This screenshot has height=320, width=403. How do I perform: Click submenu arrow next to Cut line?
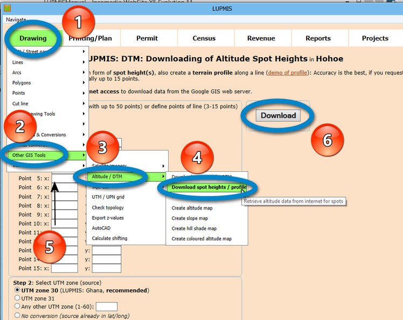pyautogui.click(x=84, y=103)
